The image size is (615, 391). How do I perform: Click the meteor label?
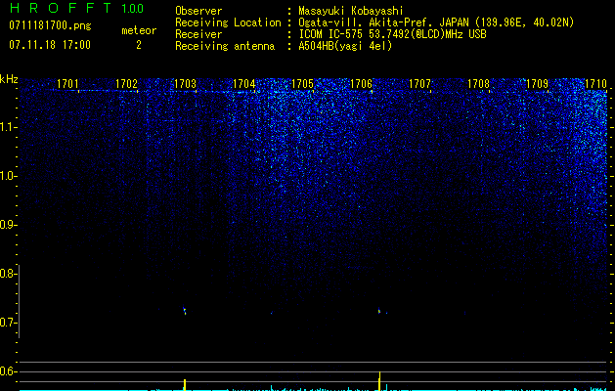[x=139, y=30]
